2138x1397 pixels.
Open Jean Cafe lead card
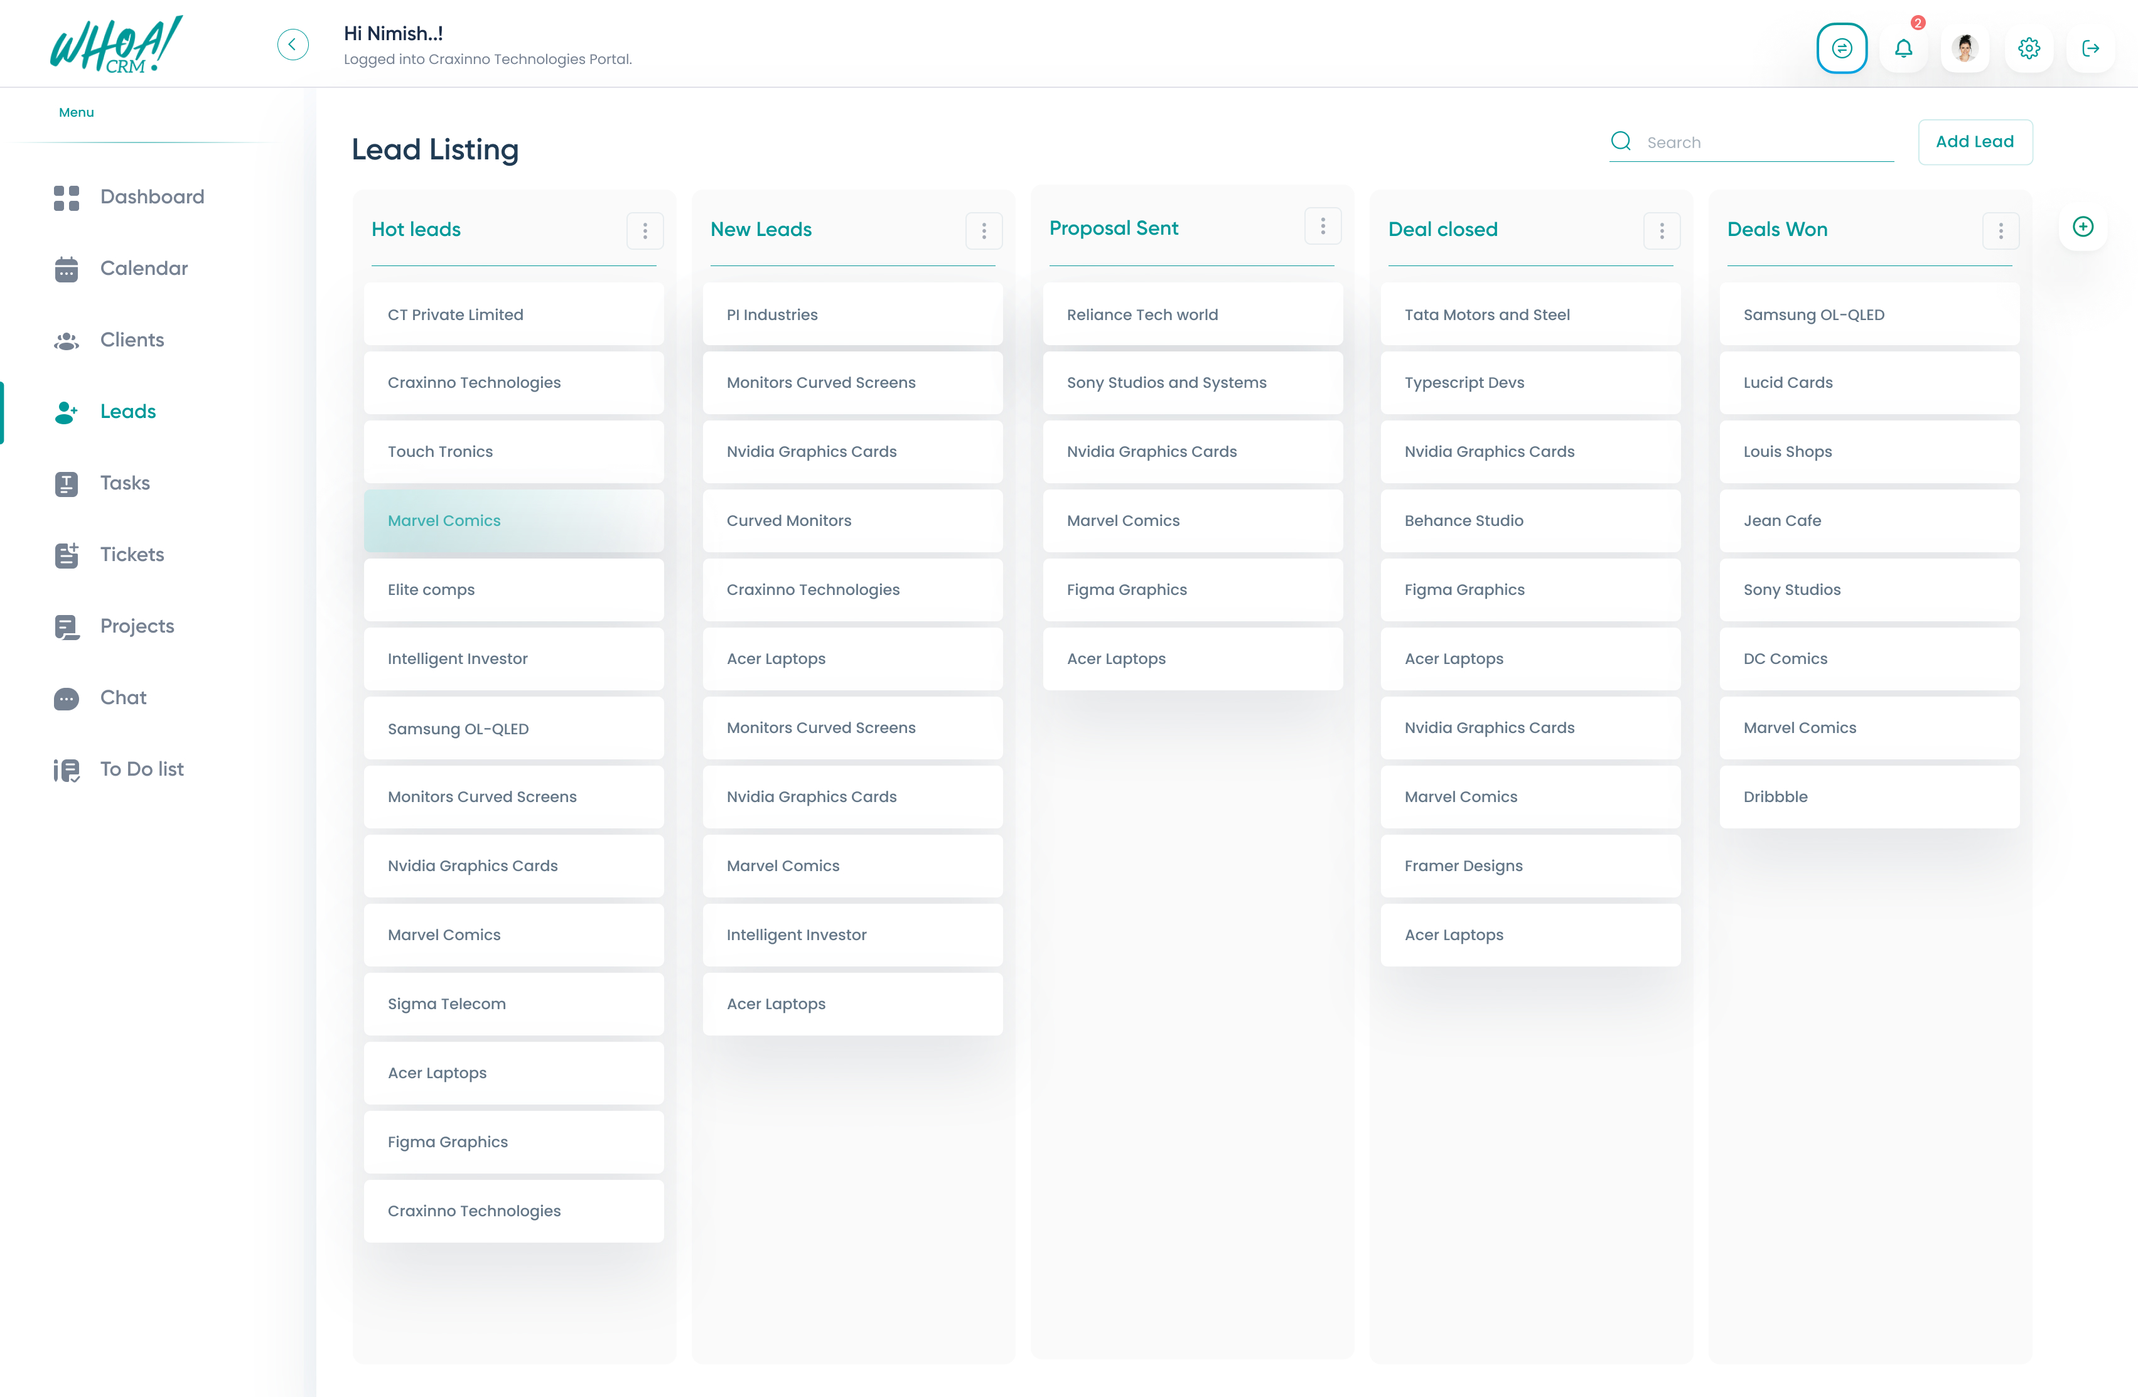click(x=1869, y=521)
